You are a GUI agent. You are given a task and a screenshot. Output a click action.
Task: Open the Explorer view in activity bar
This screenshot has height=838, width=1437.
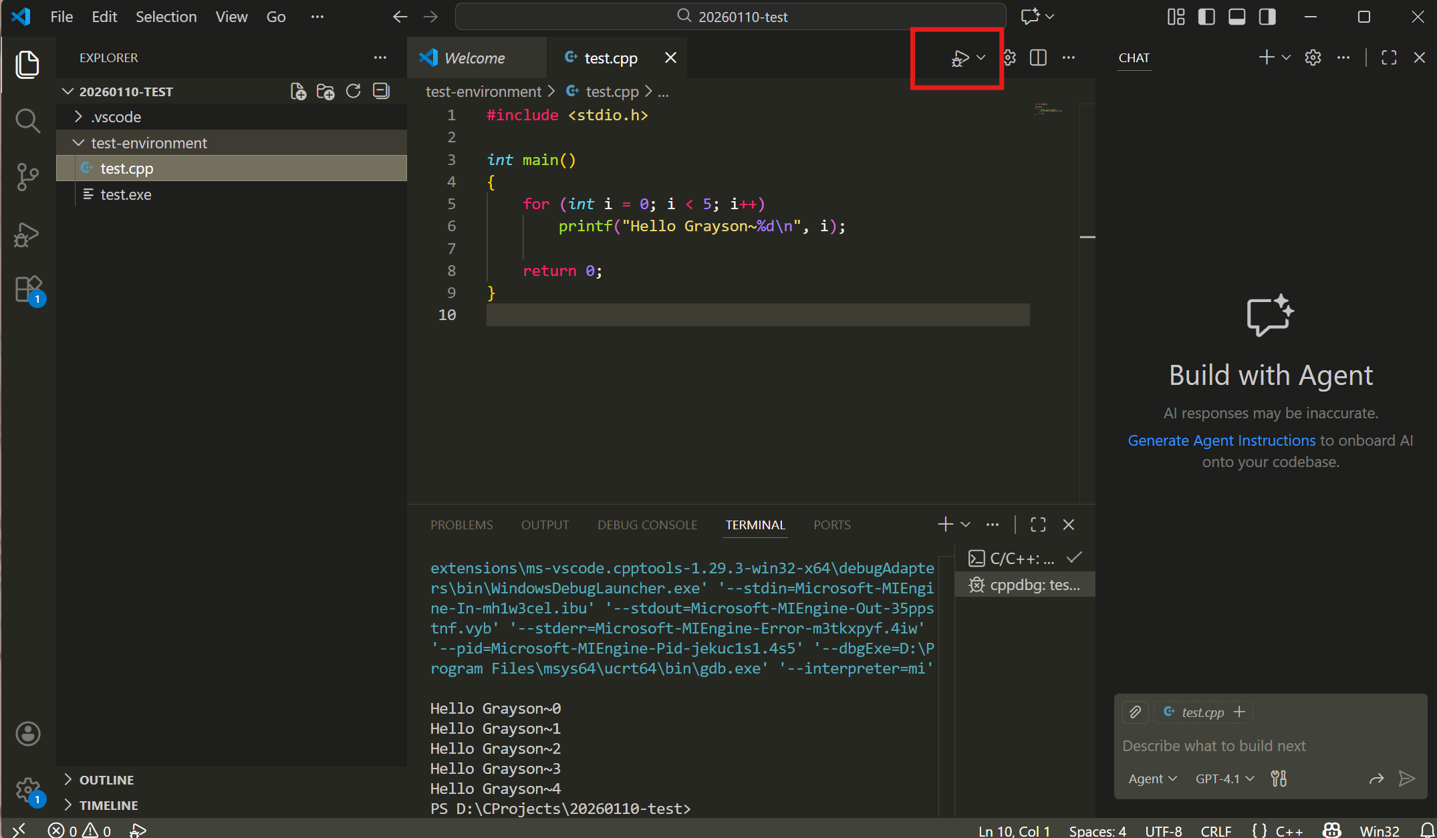point(27,64)
